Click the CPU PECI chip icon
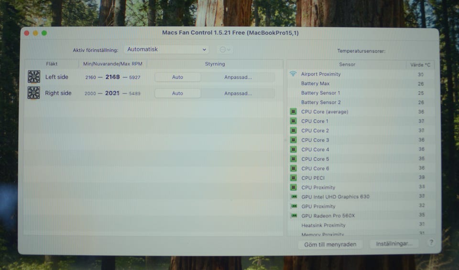The width and height of the screenshot is (459, 270). tap(293, 177)
